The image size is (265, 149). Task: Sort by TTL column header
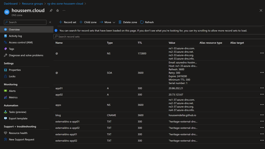click(x=140, y=43)
